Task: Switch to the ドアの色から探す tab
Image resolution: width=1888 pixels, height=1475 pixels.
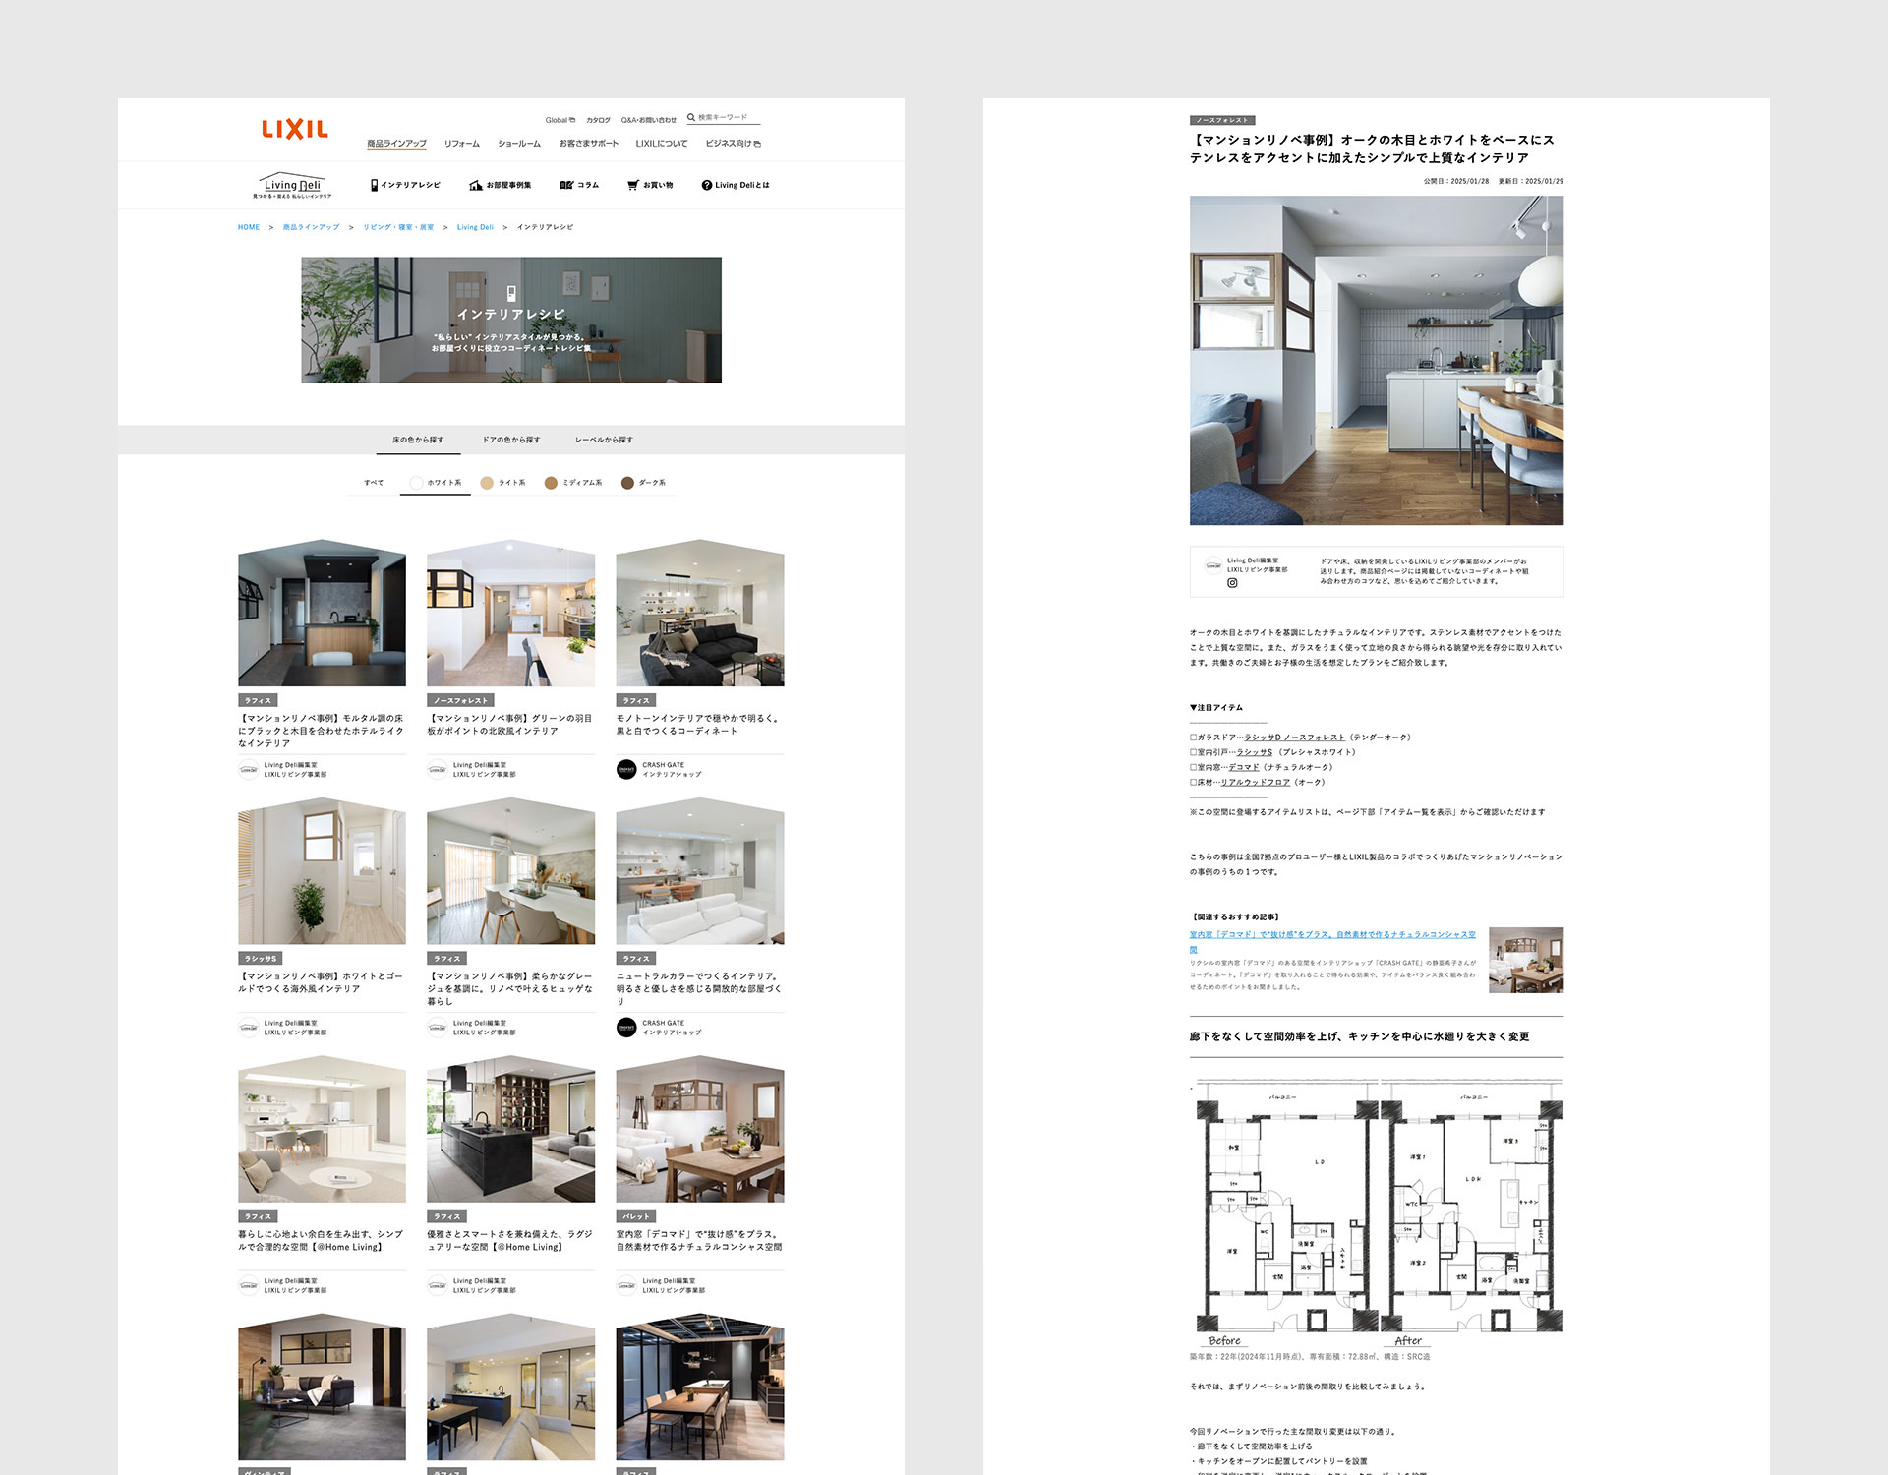Action: coord(510,440)
